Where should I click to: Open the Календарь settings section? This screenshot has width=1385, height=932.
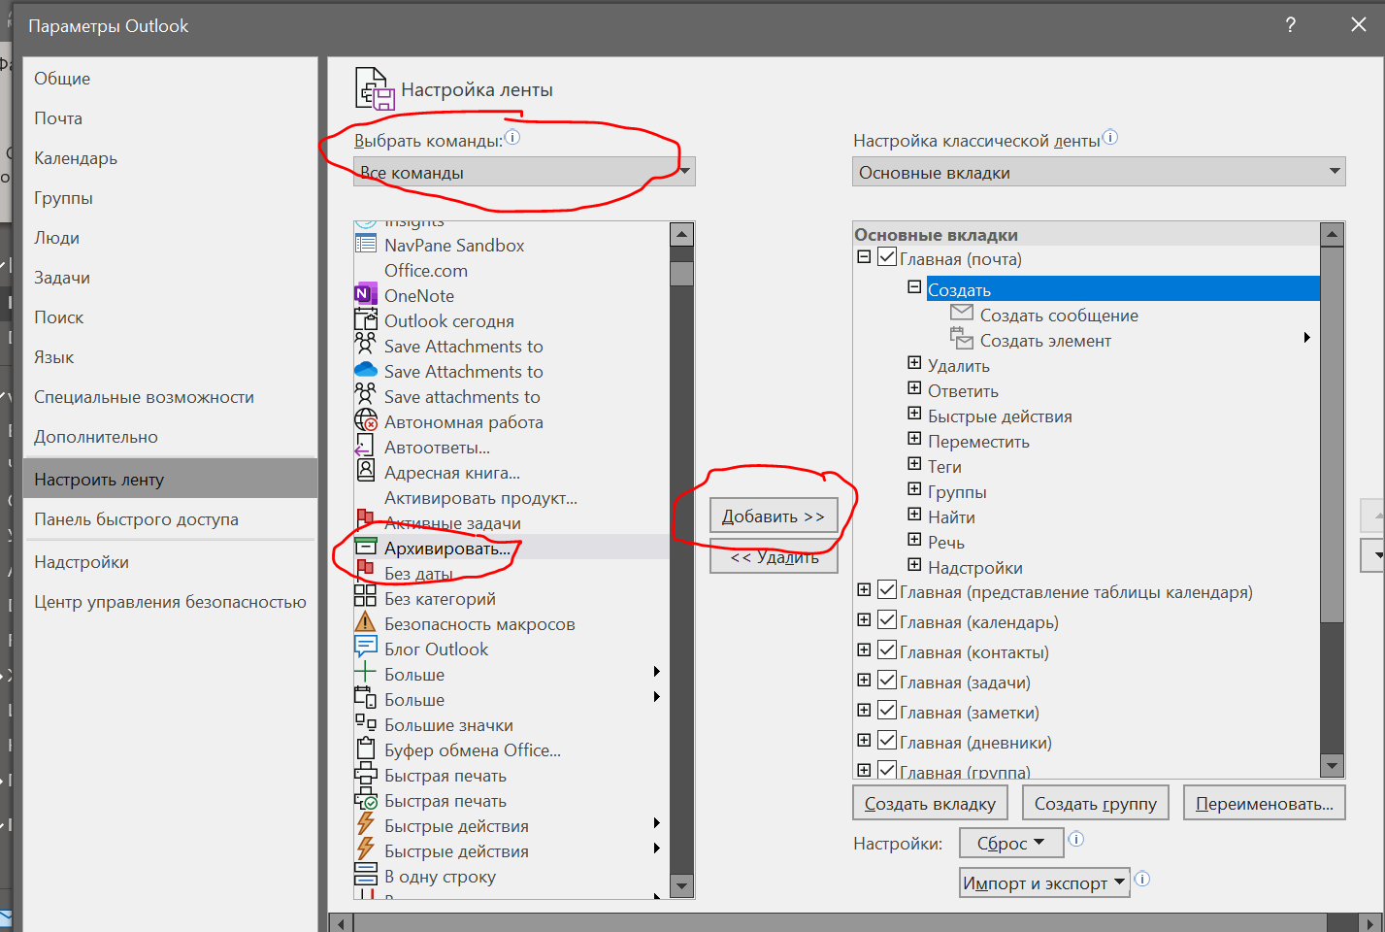[x=170, y=158]
